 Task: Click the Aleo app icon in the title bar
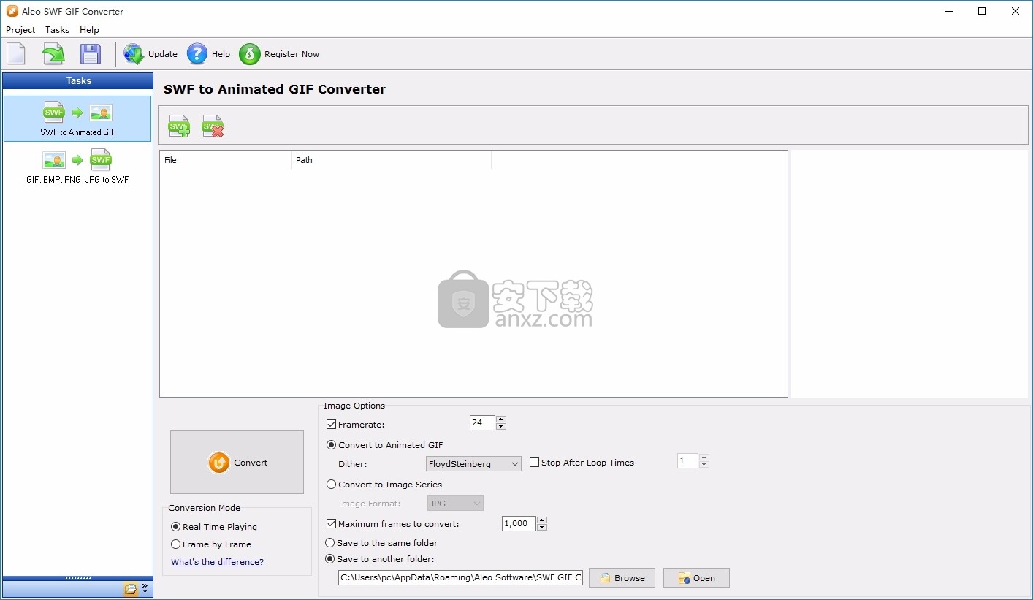point(12,11)
